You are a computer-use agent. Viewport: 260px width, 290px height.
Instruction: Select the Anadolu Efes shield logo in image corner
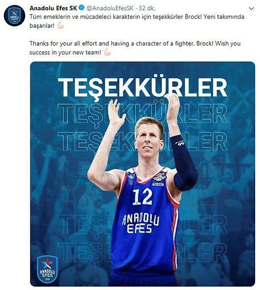47,269
